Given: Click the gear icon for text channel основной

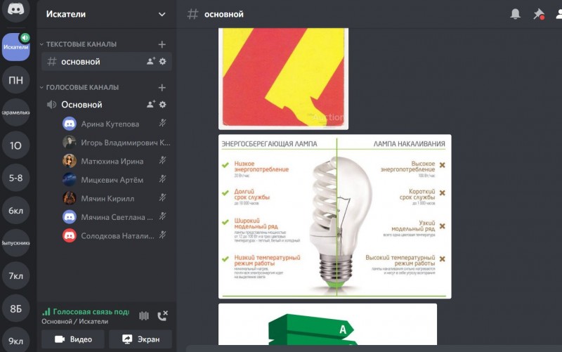Looking at the screenshot, I should coord(162,62).
